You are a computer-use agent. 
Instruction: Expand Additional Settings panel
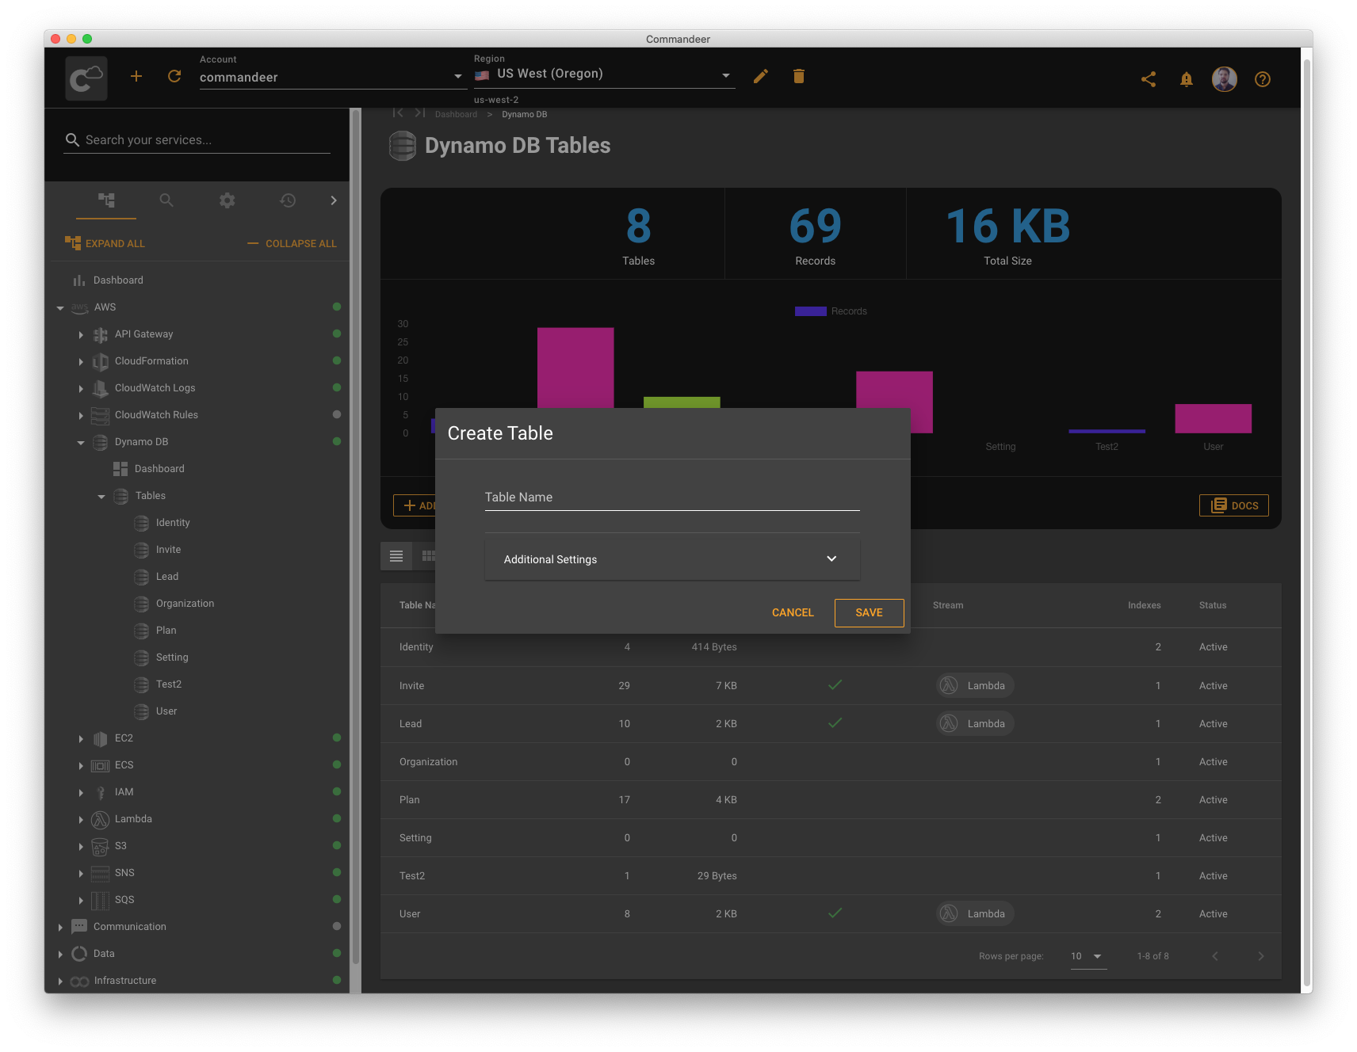(x=672, y=558)
